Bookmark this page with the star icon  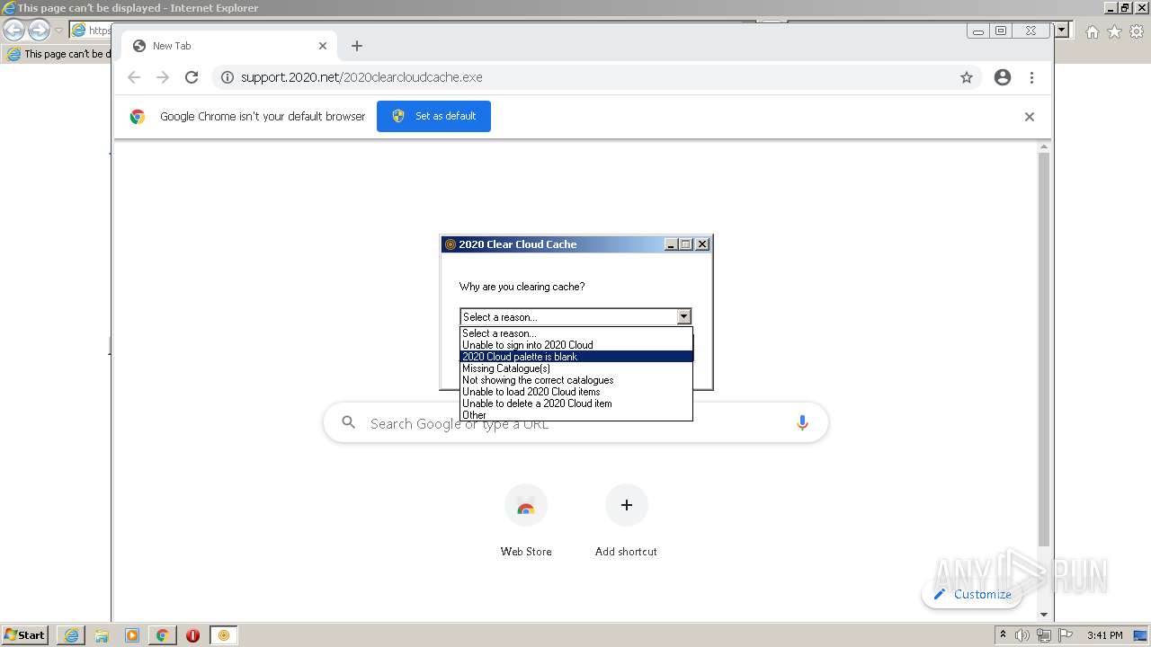coord(967,77)
